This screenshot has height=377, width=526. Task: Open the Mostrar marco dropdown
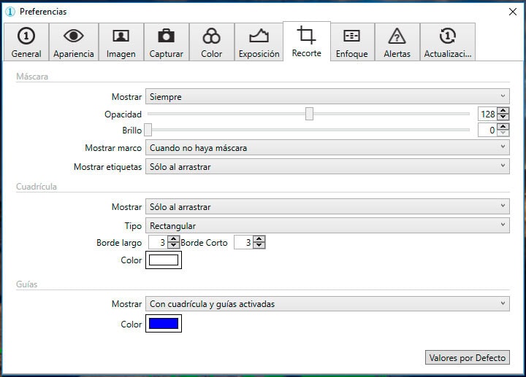coord(327,147)
